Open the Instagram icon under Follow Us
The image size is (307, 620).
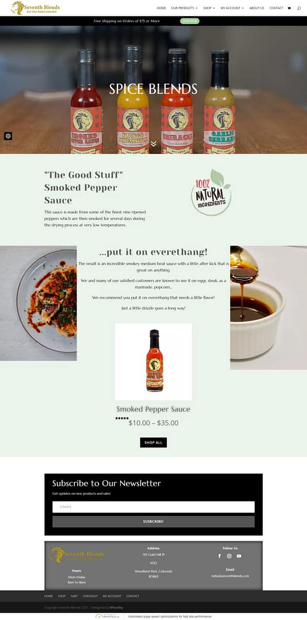click(229, 556)
